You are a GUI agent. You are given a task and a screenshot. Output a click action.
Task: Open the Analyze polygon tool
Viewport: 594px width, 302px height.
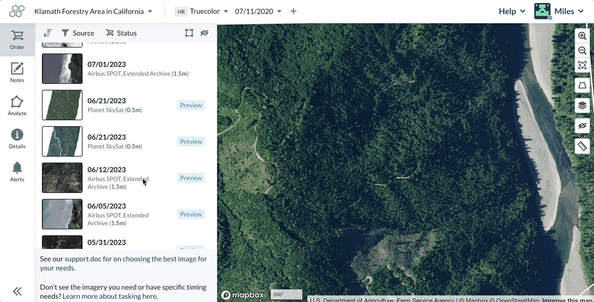pyautogui.click(x=17, y=105)
